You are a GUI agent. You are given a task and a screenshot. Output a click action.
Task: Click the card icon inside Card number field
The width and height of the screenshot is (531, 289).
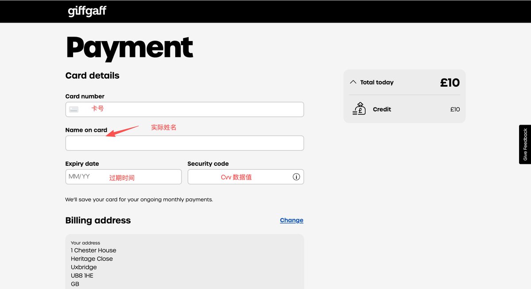click(x=74, y=109)
